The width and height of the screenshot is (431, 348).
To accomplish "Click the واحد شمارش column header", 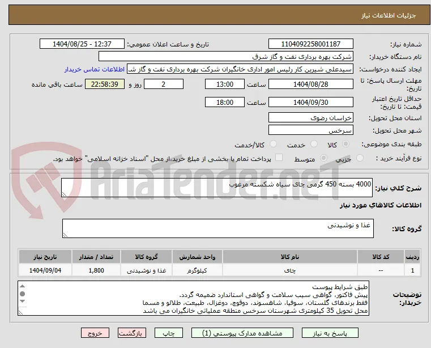I will coord(197,257).
